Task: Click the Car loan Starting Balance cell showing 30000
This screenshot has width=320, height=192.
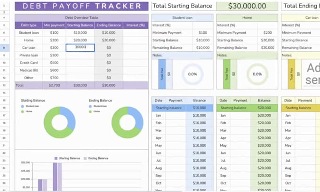Action: click(80, 48)
